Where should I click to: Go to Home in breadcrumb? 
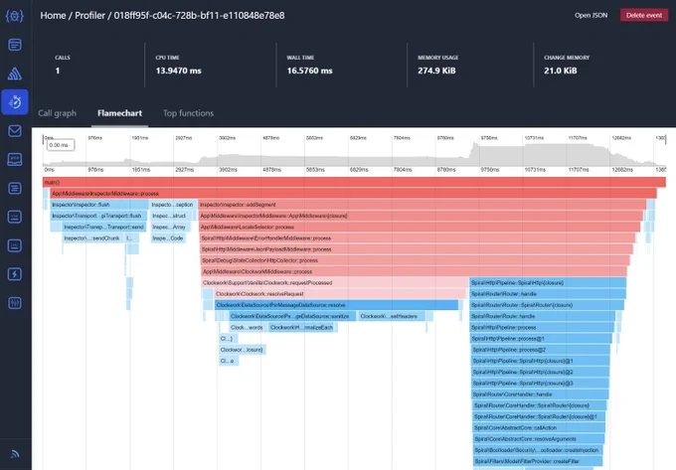pos(53,16)
